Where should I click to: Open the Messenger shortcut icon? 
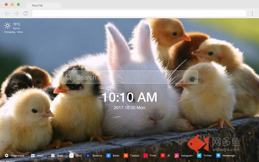(x=218, y=156)
